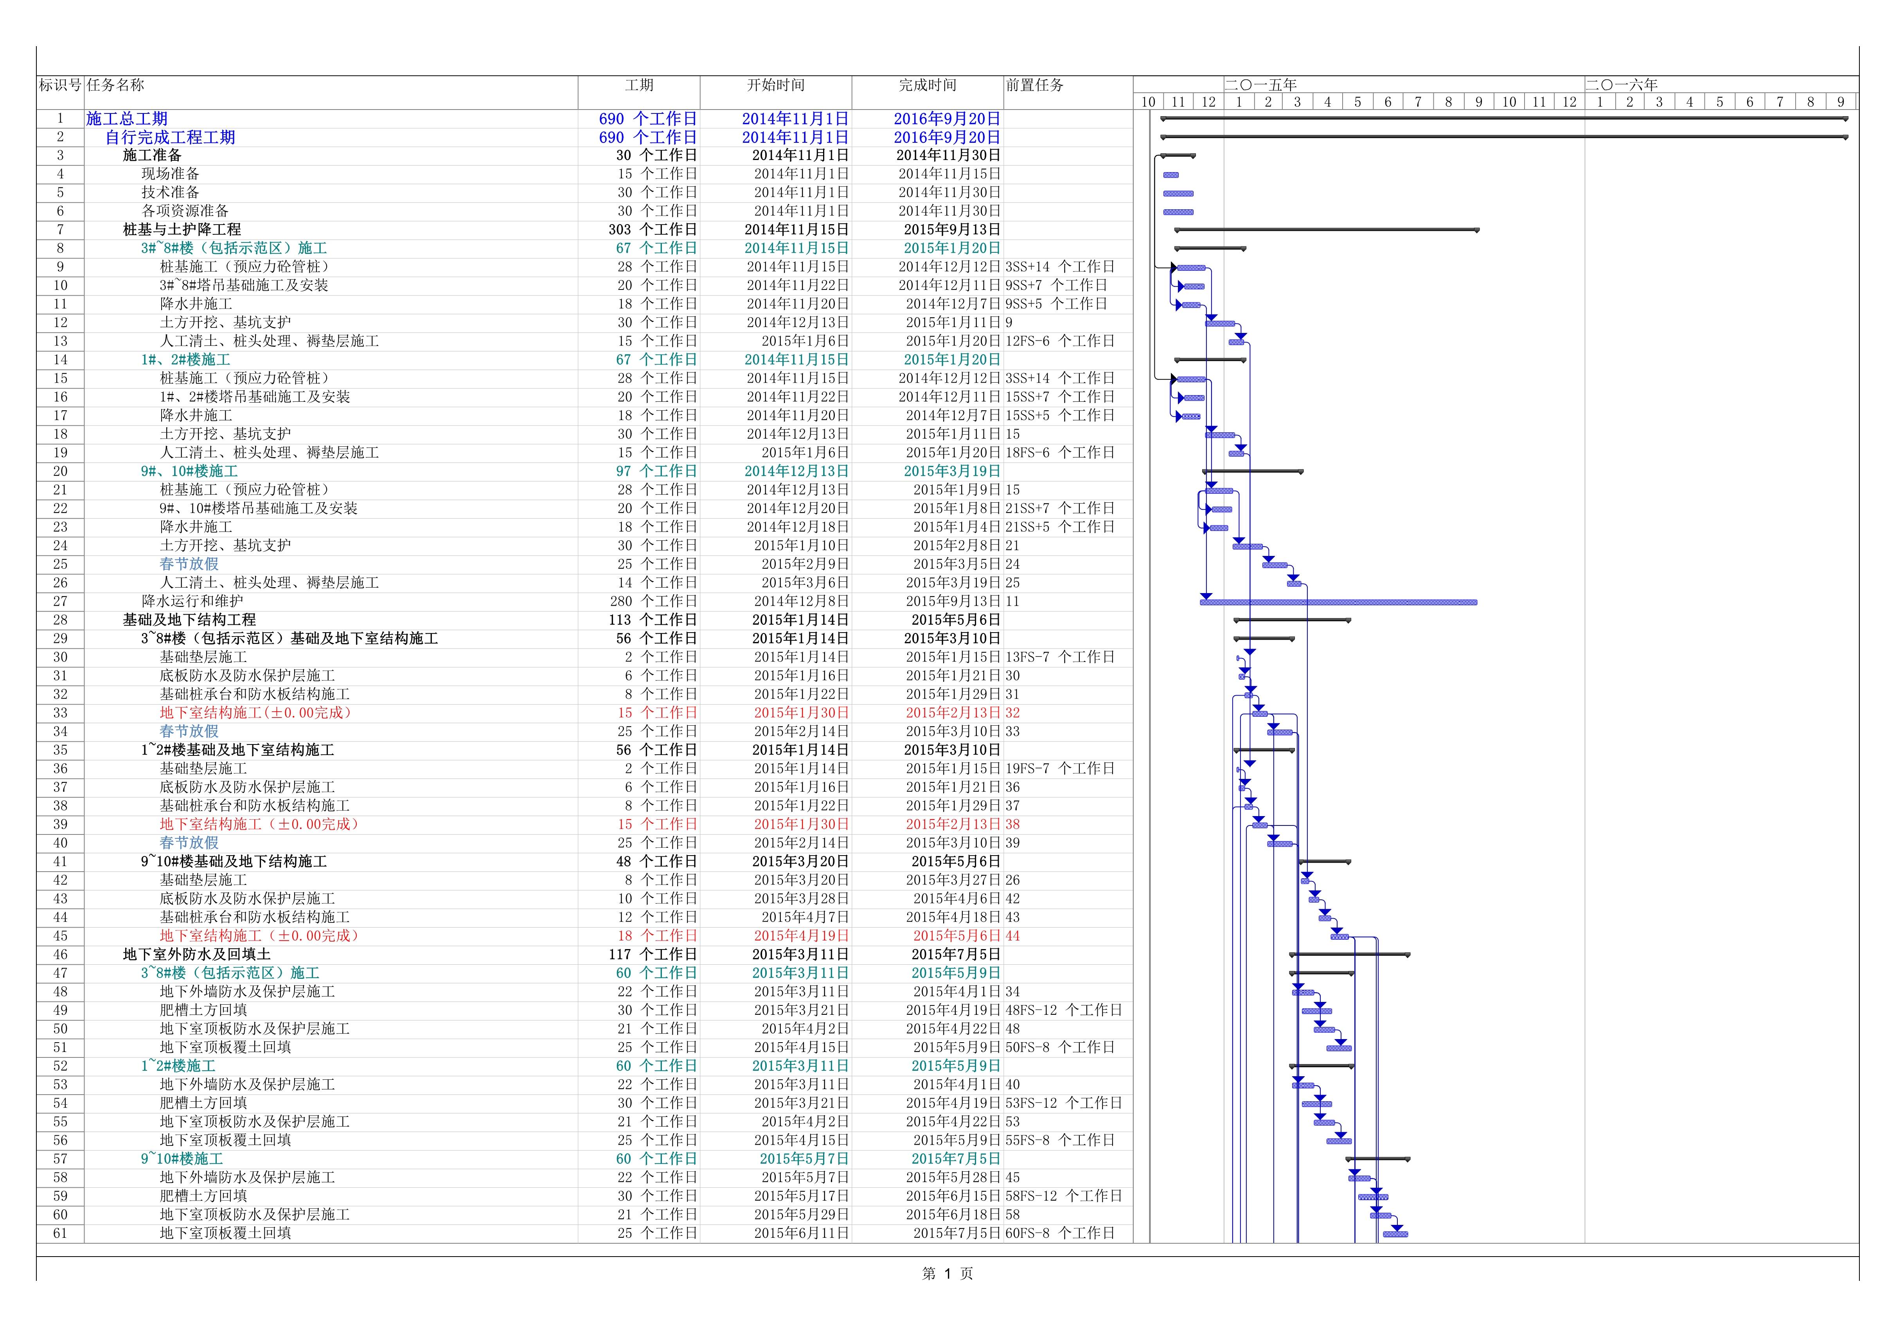Click the 二〇一五年 year label in timeline

pos(1260,85)
